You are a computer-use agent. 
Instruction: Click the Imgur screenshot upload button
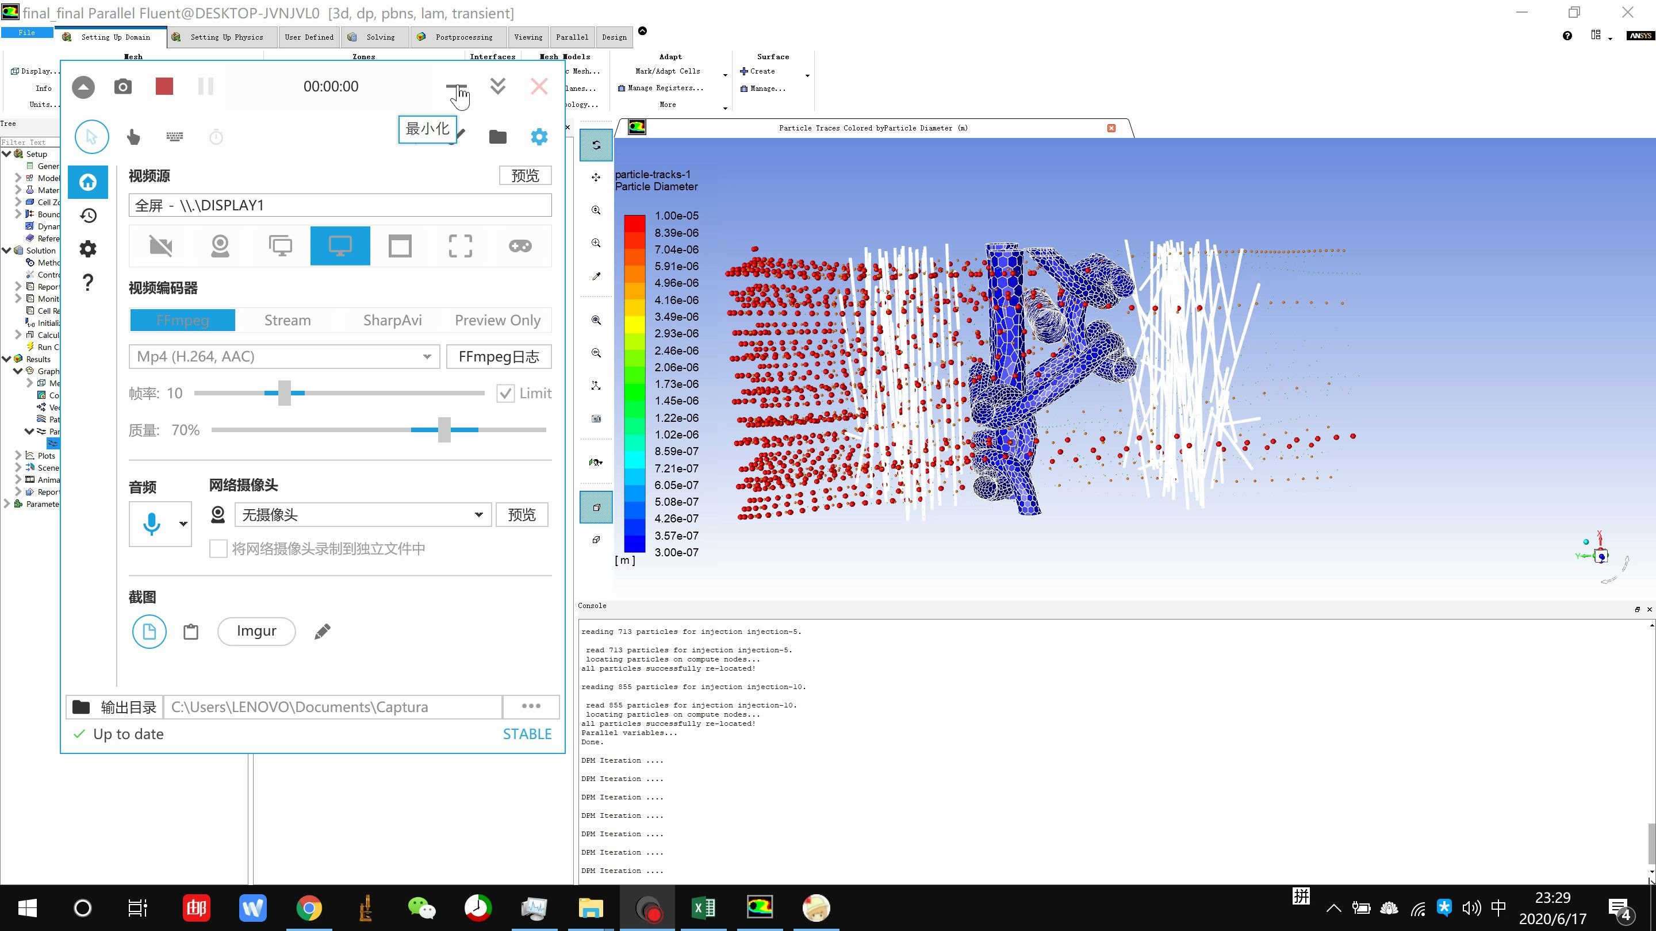point(256,631)
